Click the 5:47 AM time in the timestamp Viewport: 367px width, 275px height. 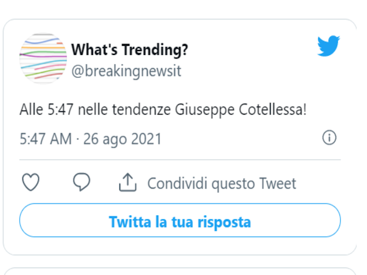click(45, 139)
